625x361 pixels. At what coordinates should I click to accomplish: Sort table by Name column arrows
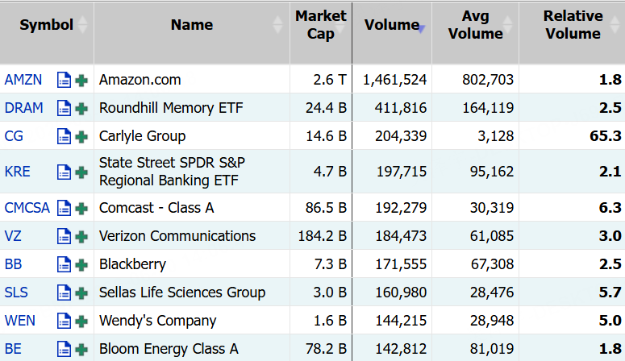click(x=277, y=25)
